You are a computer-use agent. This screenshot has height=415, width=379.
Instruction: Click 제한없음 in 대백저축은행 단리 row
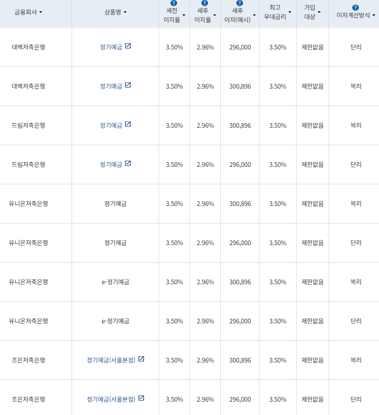(x=313, y=47)
